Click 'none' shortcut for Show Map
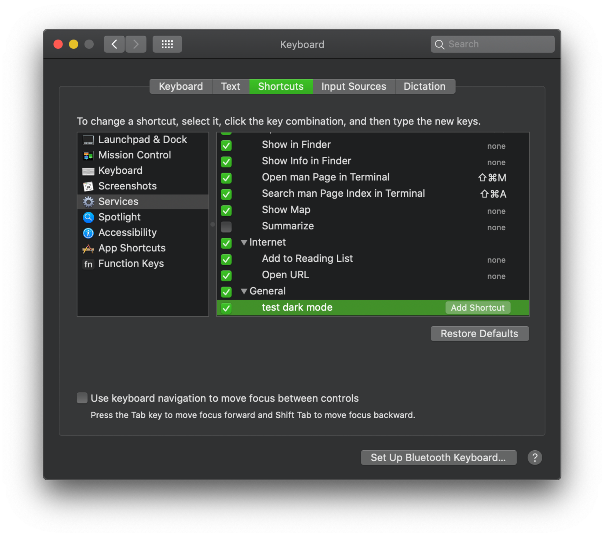Viewport: 604px width, 537px height. 496,211
